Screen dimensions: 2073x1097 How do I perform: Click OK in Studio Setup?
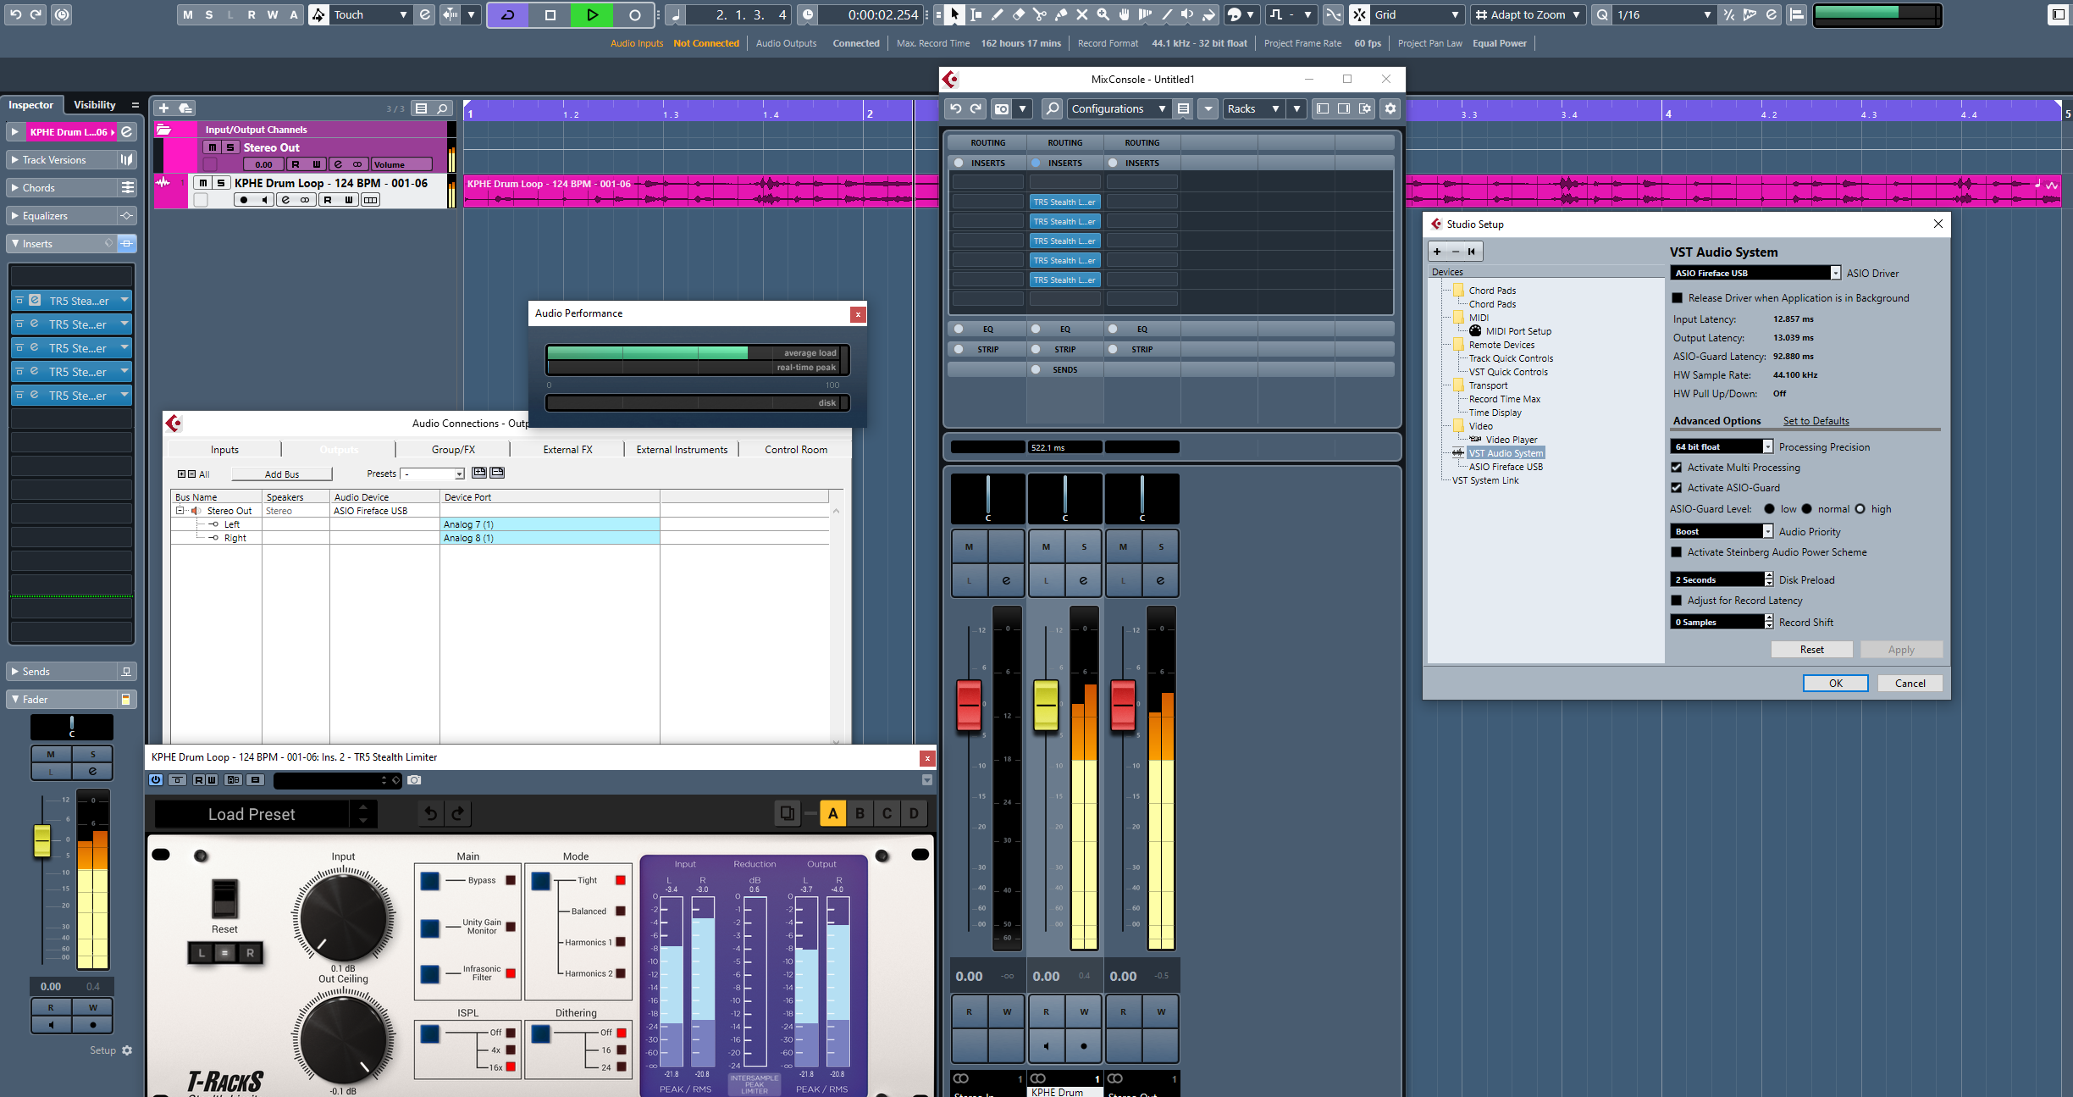[1835, 683]
